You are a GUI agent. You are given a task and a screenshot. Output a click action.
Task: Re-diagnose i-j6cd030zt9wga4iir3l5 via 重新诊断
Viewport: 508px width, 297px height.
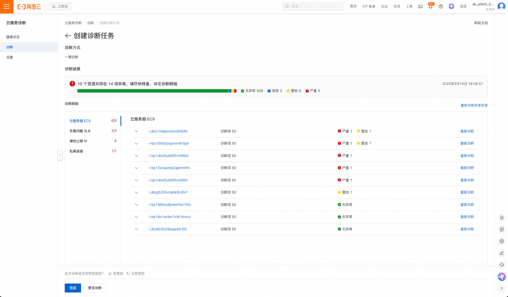tap(467, 229)
